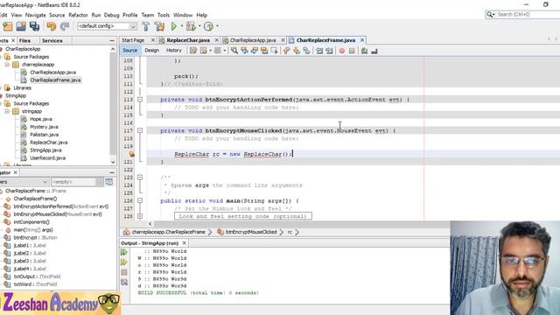The image size is (560, 315).
Task: Open the default config dropdown
Action: (x=133, y=26)
